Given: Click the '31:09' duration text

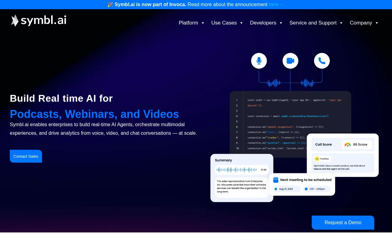Looking at the screenshot, I should (263, 170).
